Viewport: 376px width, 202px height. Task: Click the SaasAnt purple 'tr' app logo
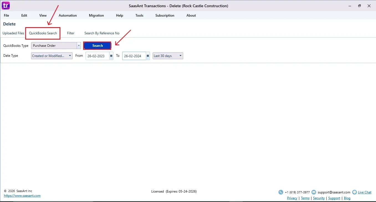pos(6,6)
